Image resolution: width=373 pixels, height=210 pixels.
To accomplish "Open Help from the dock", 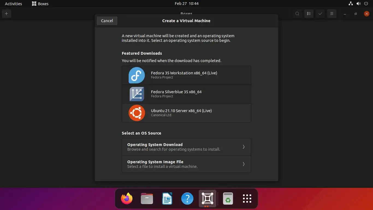I will (187, 199).
